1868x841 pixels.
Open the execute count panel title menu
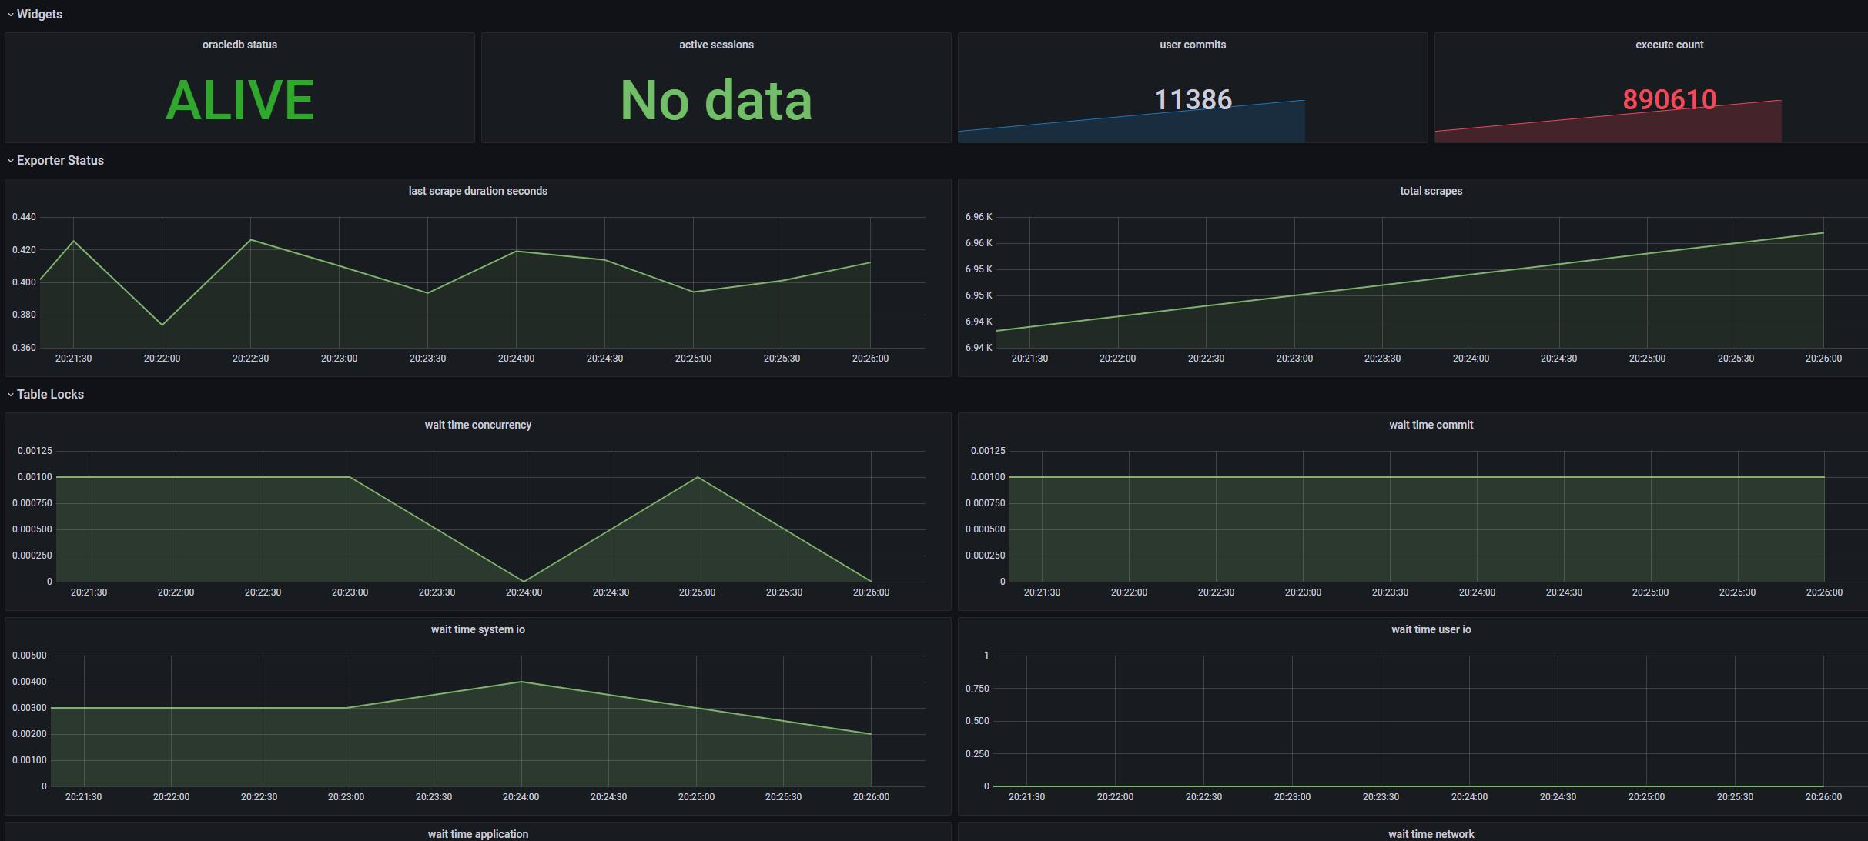[x=1669, y=45]
